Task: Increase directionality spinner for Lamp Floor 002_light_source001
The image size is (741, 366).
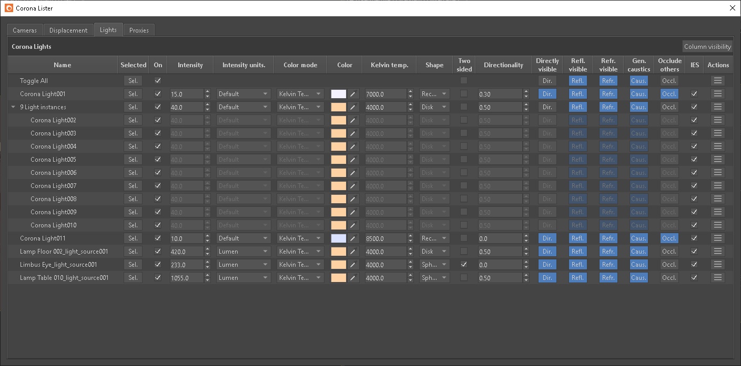Action: [526, 249]
